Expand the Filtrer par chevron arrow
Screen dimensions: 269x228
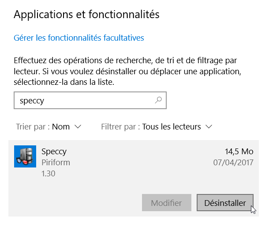pyautogui.click(x=209, y=127)
